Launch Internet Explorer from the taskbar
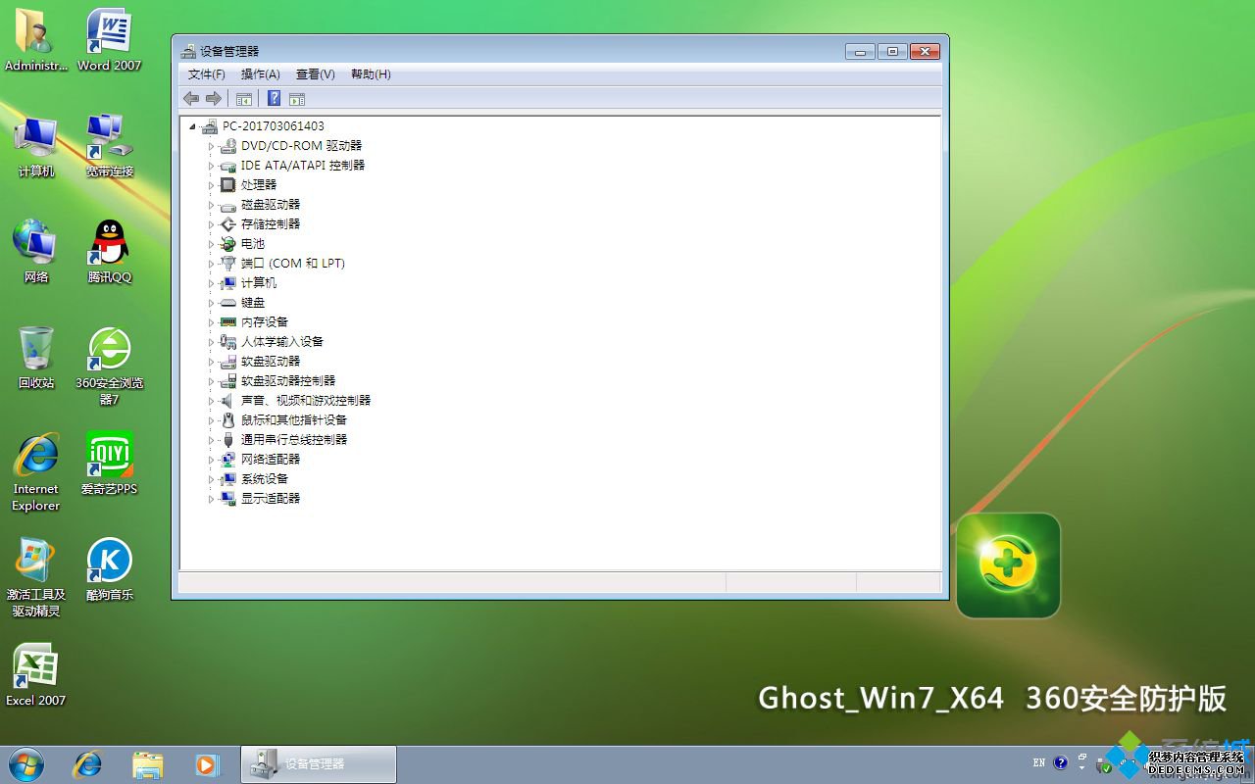The width and height of the screenshot is (1255, 784). tap(87, 764)
